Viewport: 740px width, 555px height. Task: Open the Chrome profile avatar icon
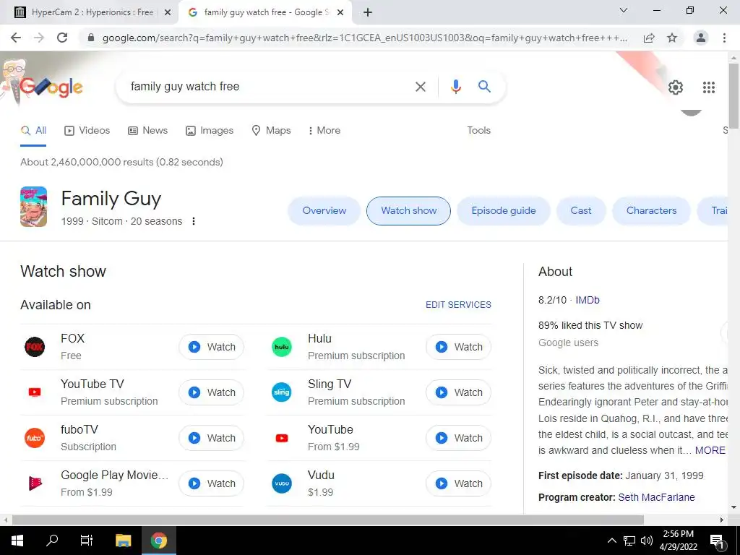pos(701,38)
